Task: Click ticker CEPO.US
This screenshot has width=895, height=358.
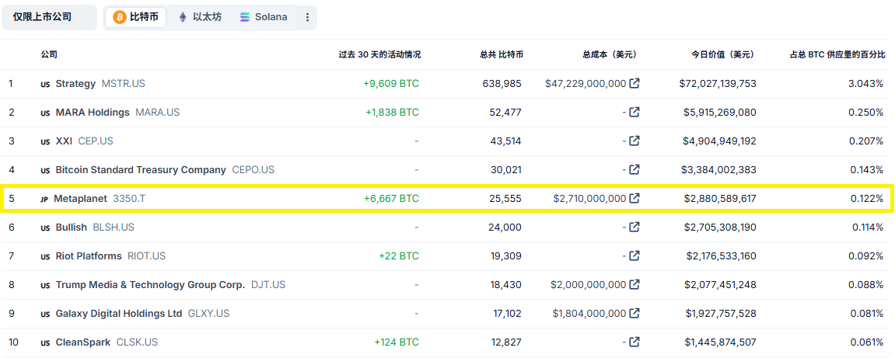Action: point(253,169)
